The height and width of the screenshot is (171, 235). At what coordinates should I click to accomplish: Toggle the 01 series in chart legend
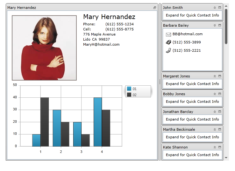pyautogui.click(x=129, y=89)
